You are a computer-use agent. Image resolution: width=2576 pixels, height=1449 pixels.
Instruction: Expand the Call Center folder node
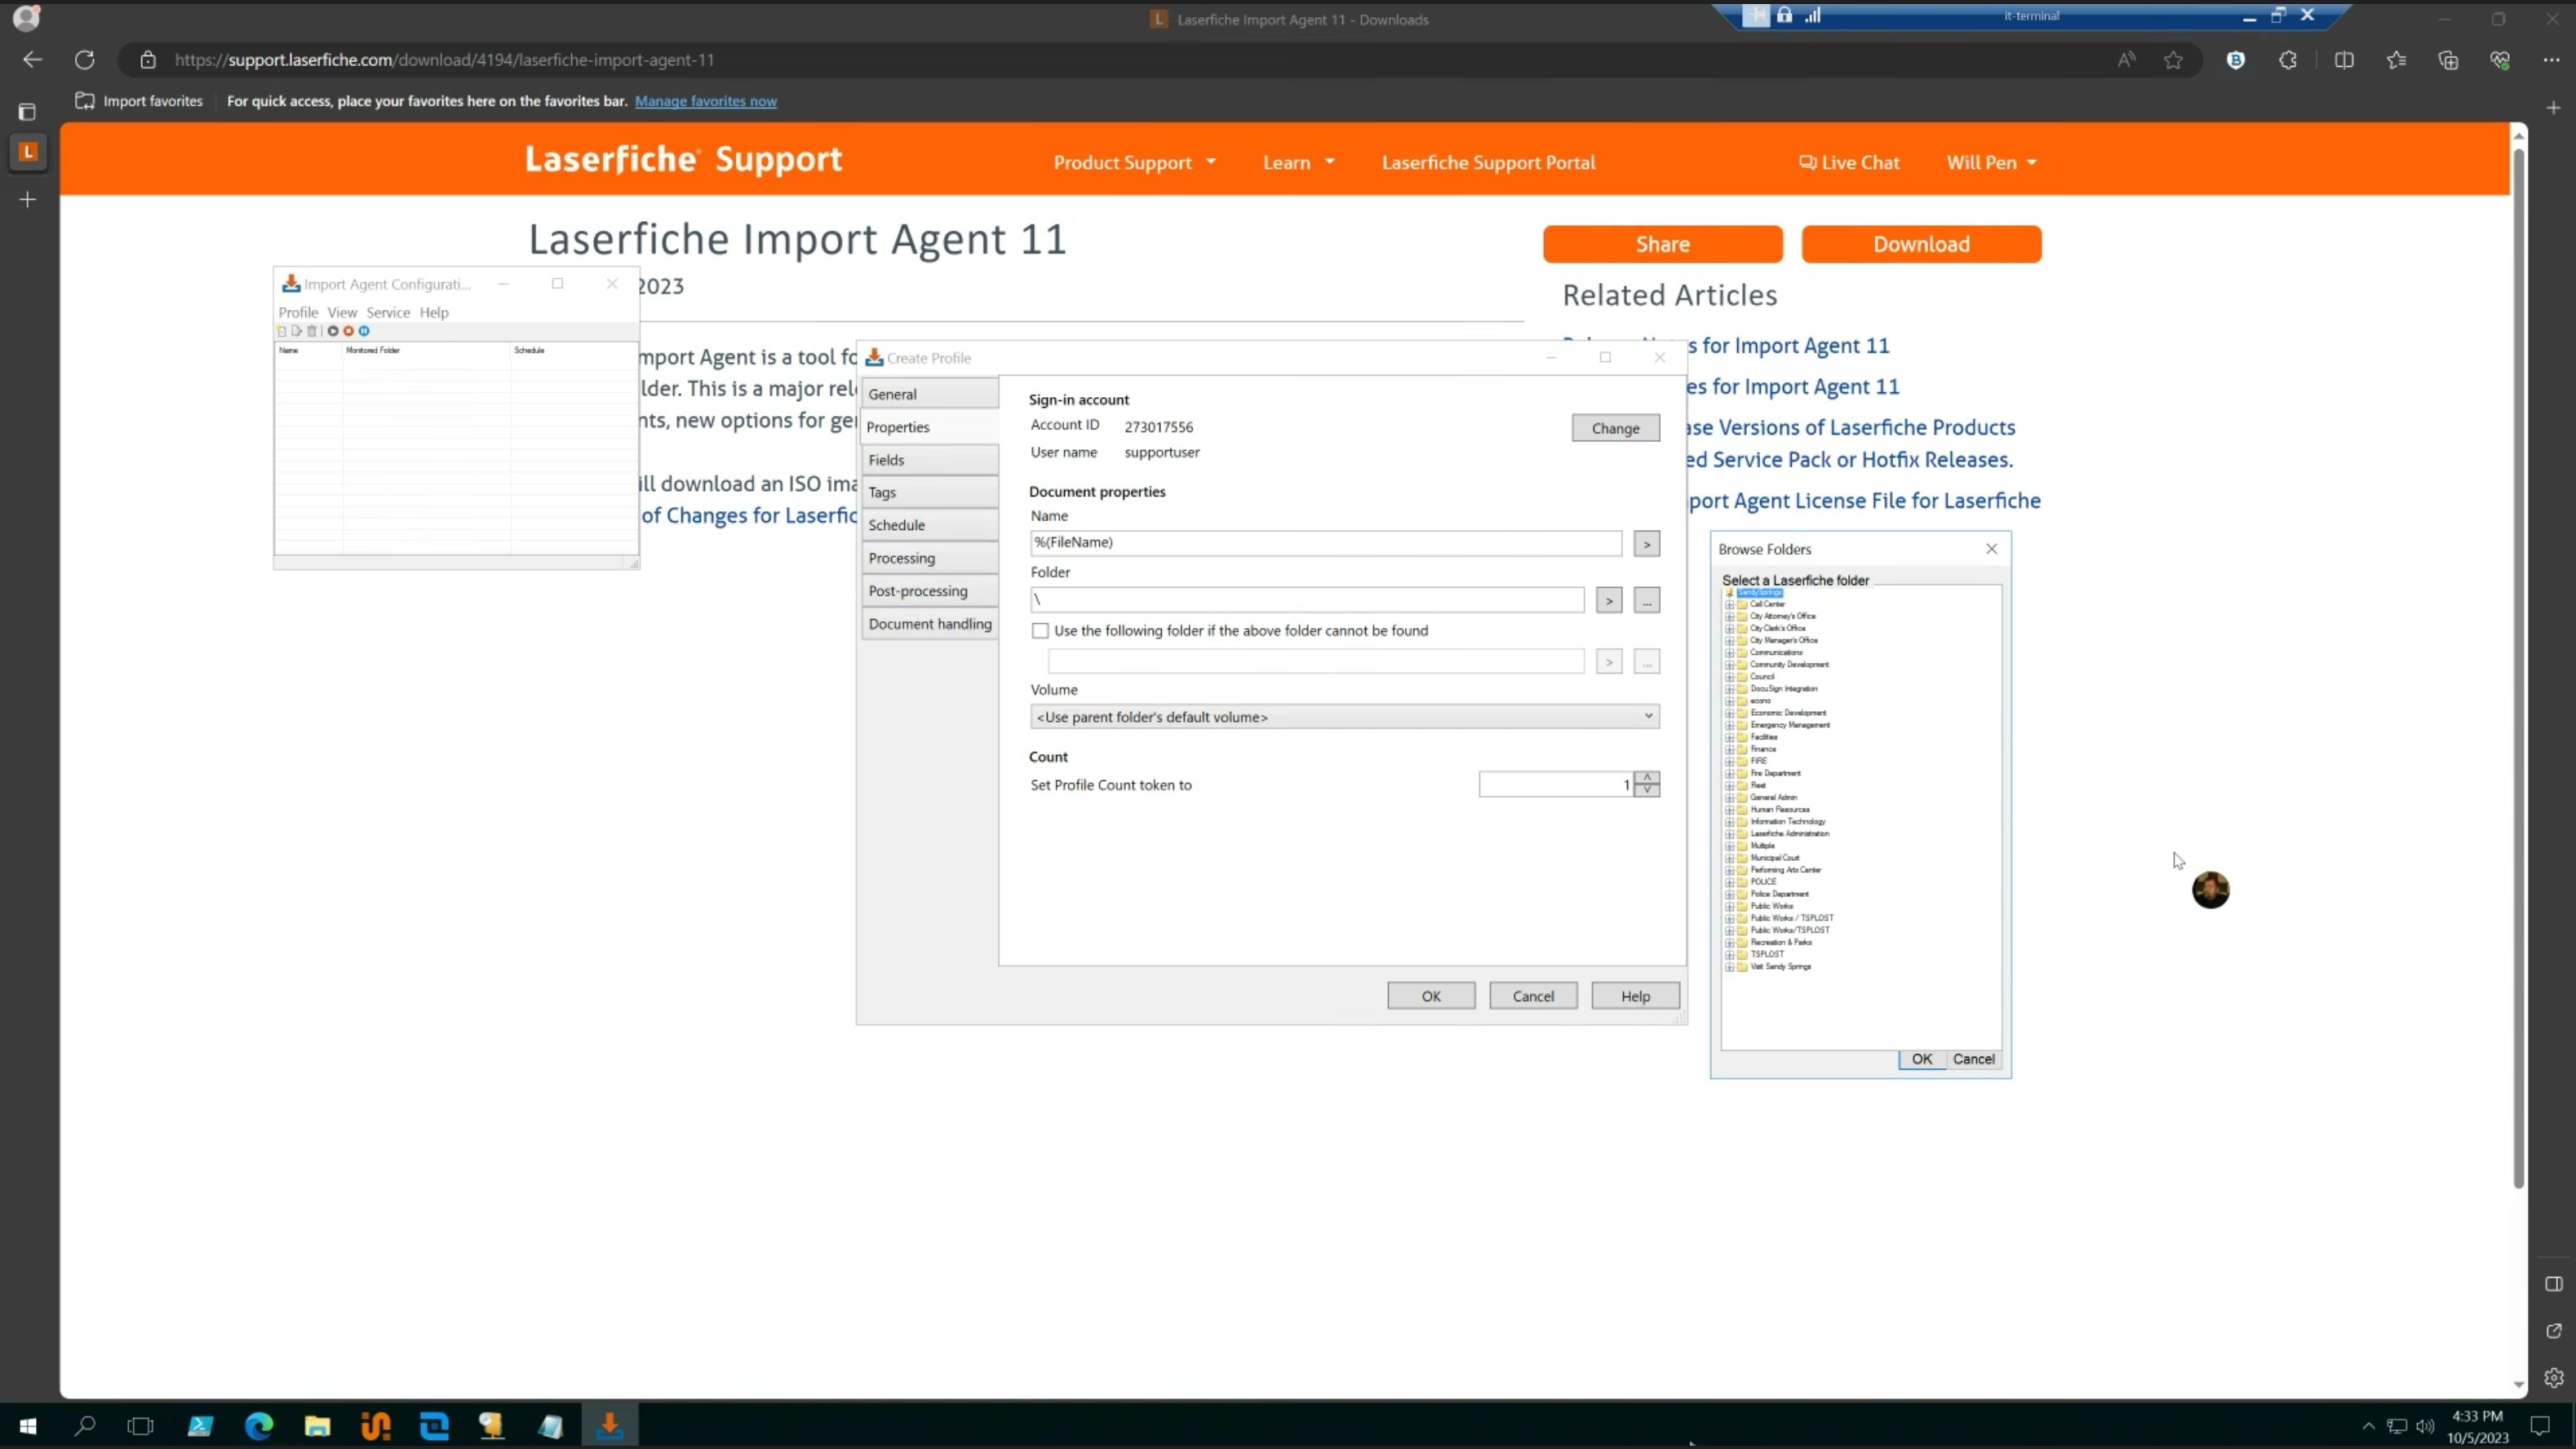coord(1729,604)
